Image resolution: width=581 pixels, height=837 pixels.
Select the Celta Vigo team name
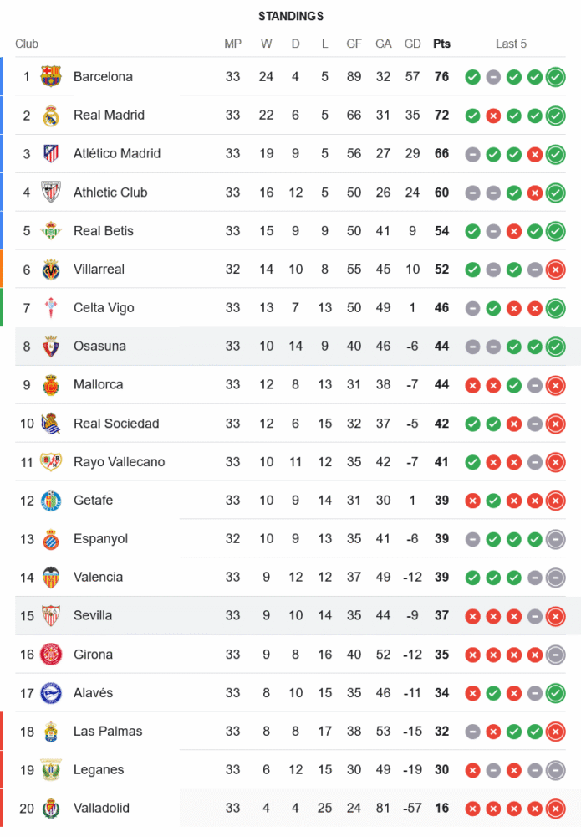click(104, 308)
